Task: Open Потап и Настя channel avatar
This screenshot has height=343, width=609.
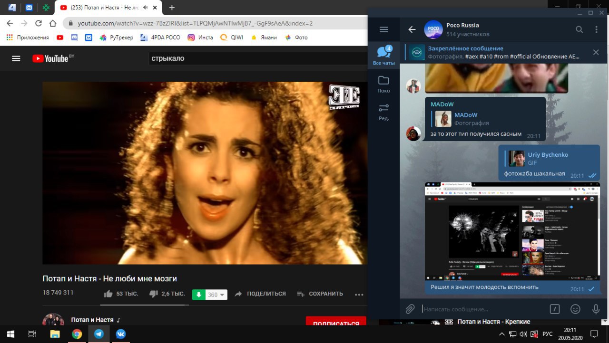Action: 54,320
